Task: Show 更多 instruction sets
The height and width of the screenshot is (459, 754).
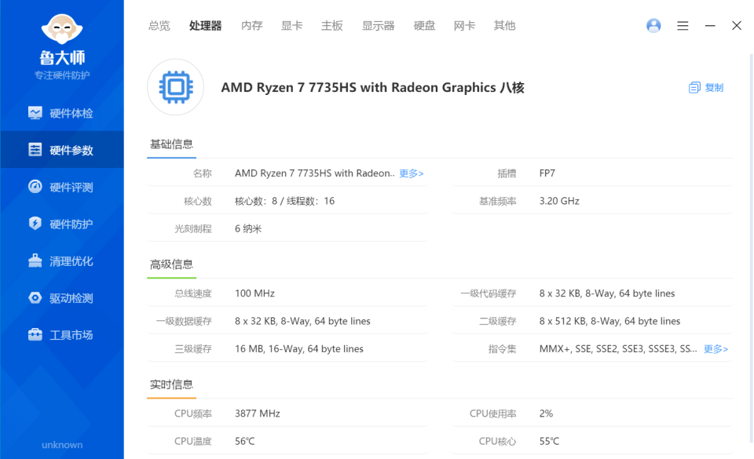Action: (x=716, y=349)
